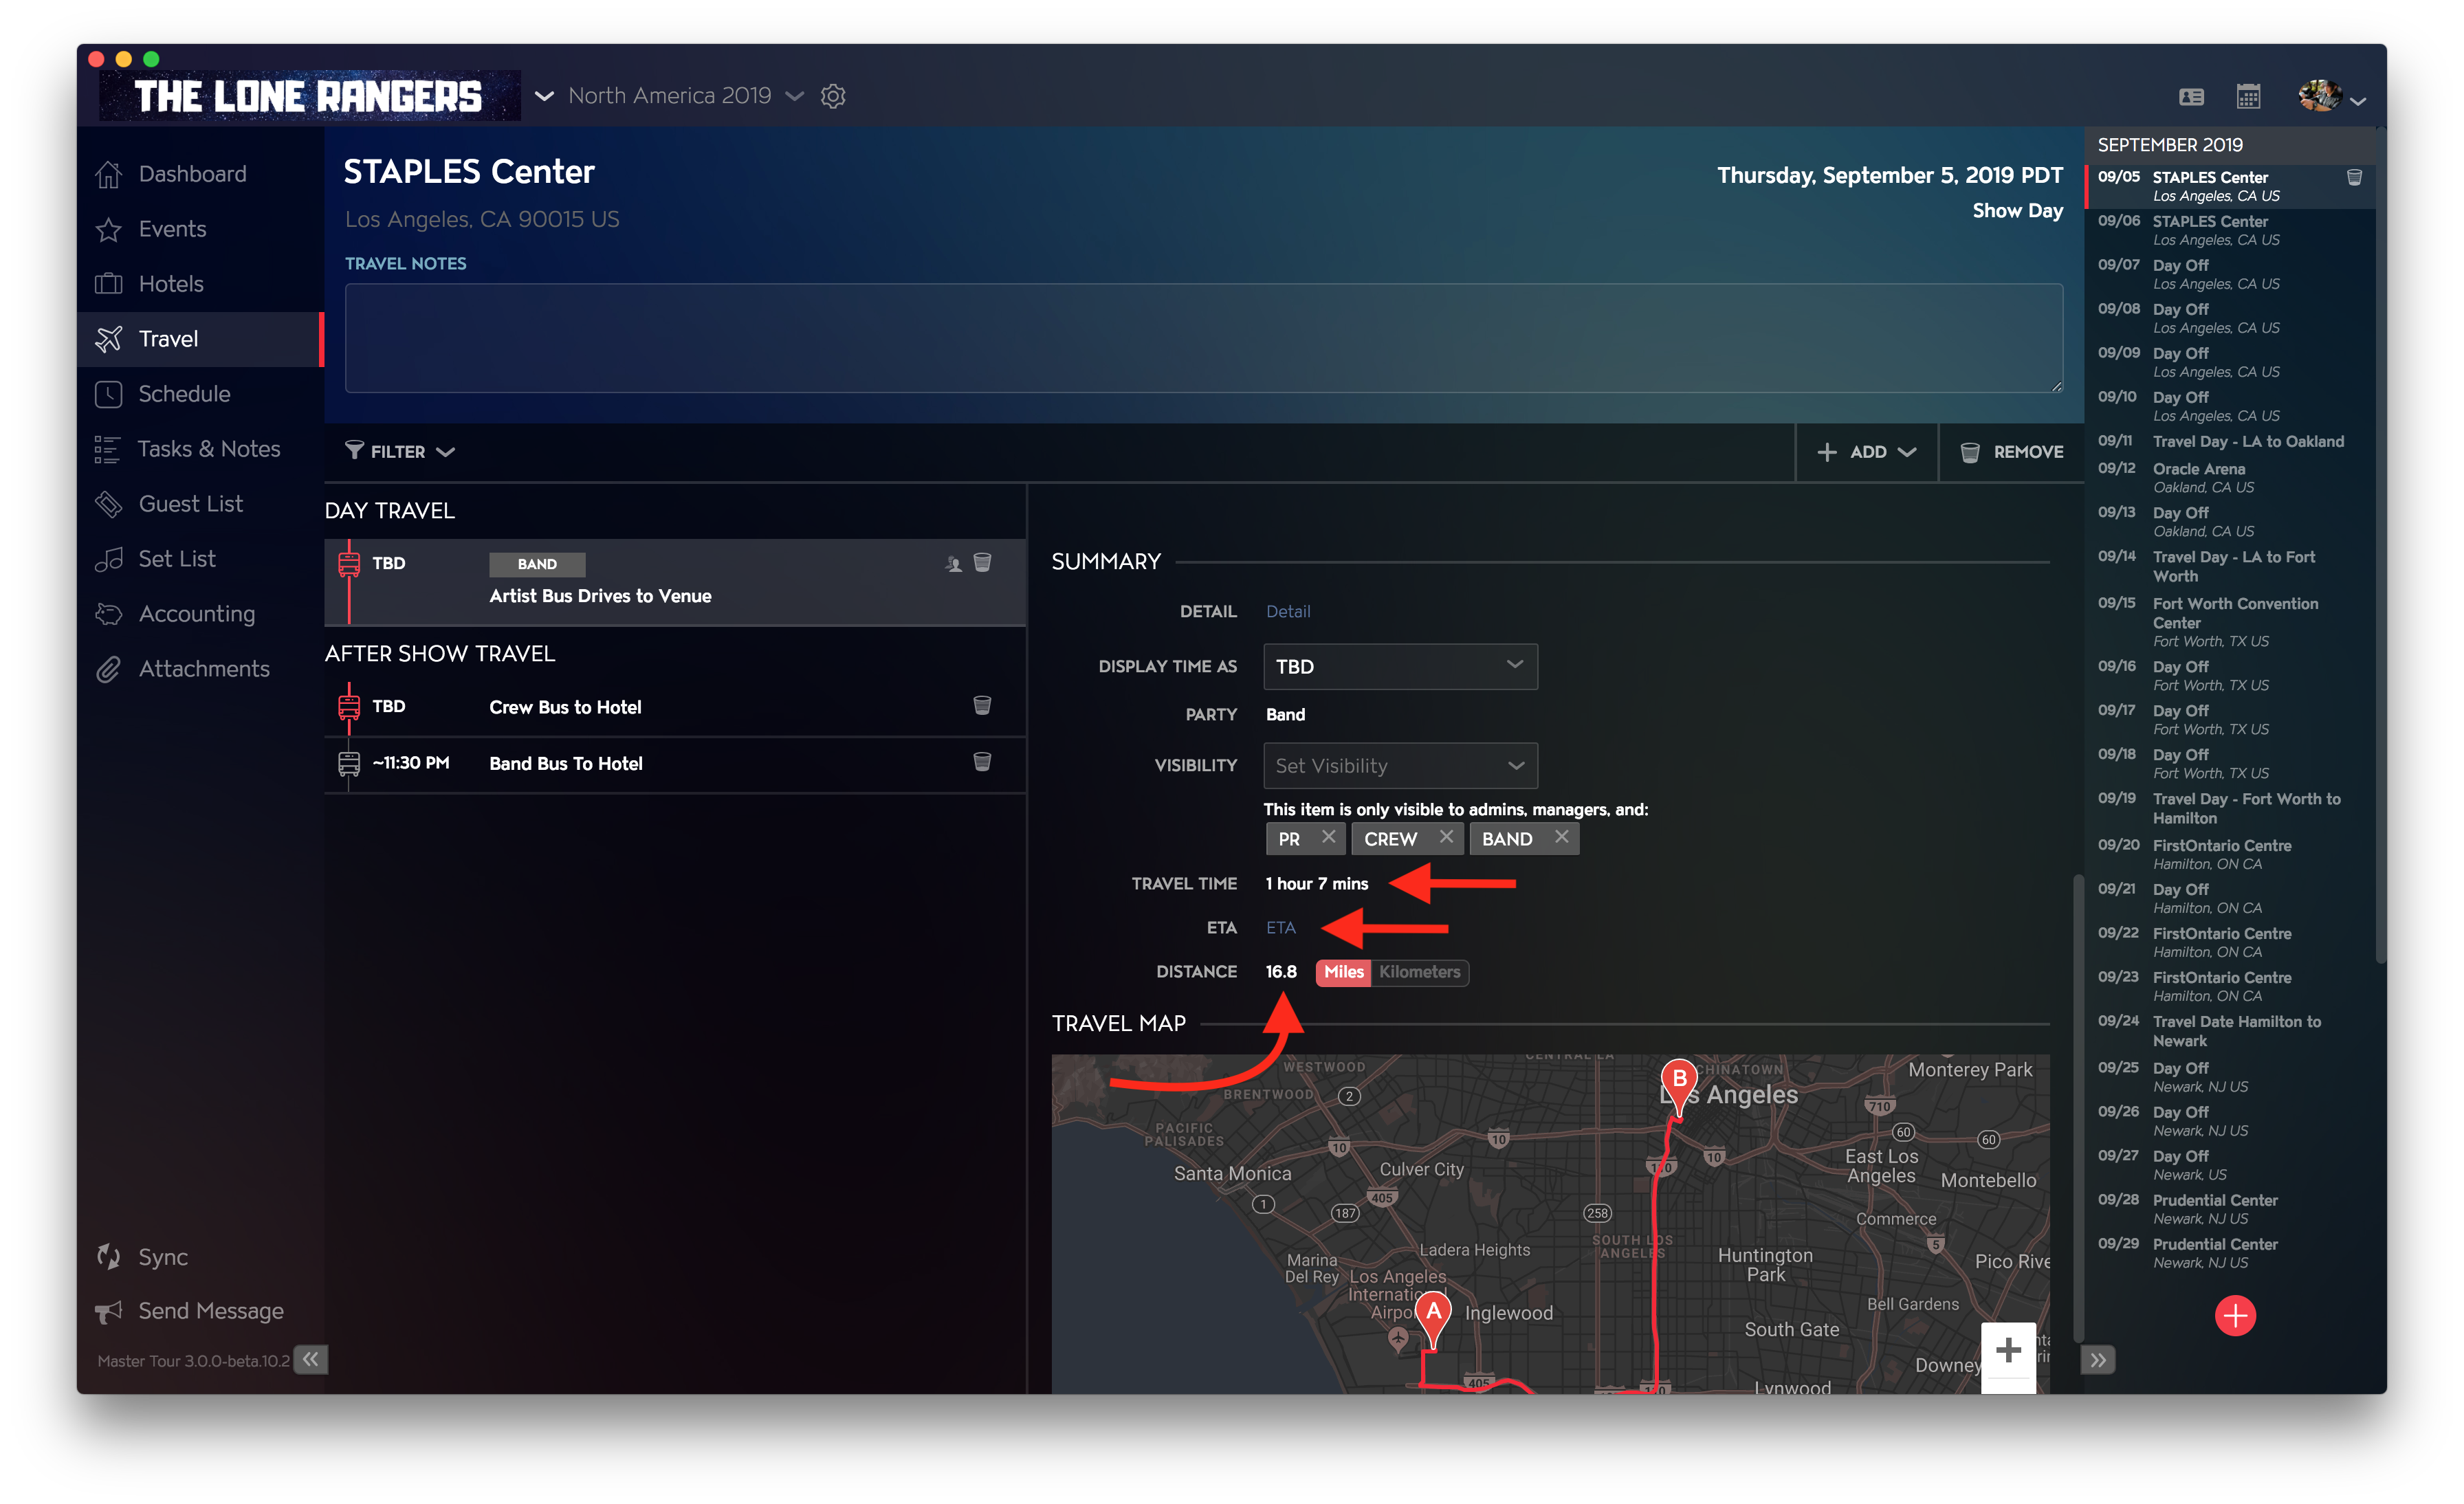Click bus icon for Crew Bus to Hotel
The image size is (2464, 1504).
tap(348, 707)
